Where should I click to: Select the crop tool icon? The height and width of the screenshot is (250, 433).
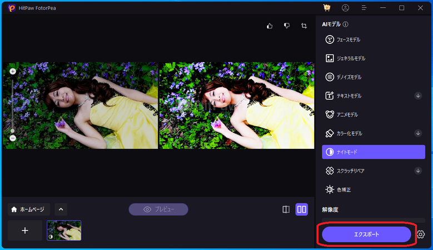point(304,26)
